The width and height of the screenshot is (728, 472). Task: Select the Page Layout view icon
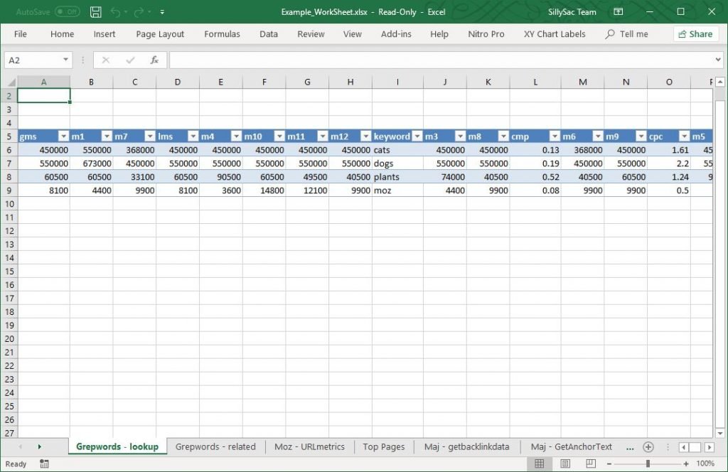point(565,463)
